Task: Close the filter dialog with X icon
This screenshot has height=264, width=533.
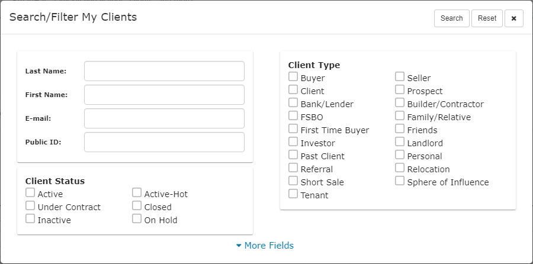Action: click(513, 18)
